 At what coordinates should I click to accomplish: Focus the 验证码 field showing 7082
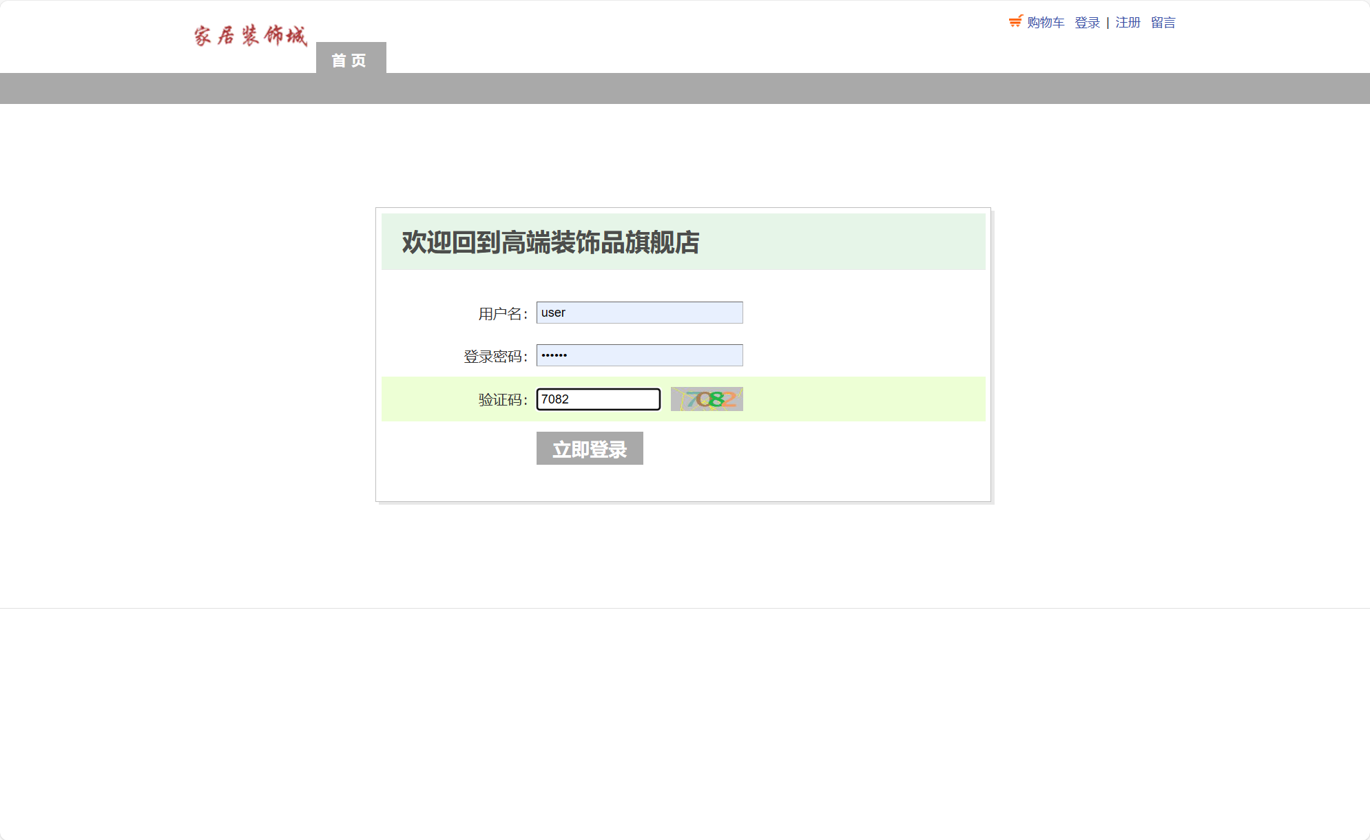tap(598, 399)
